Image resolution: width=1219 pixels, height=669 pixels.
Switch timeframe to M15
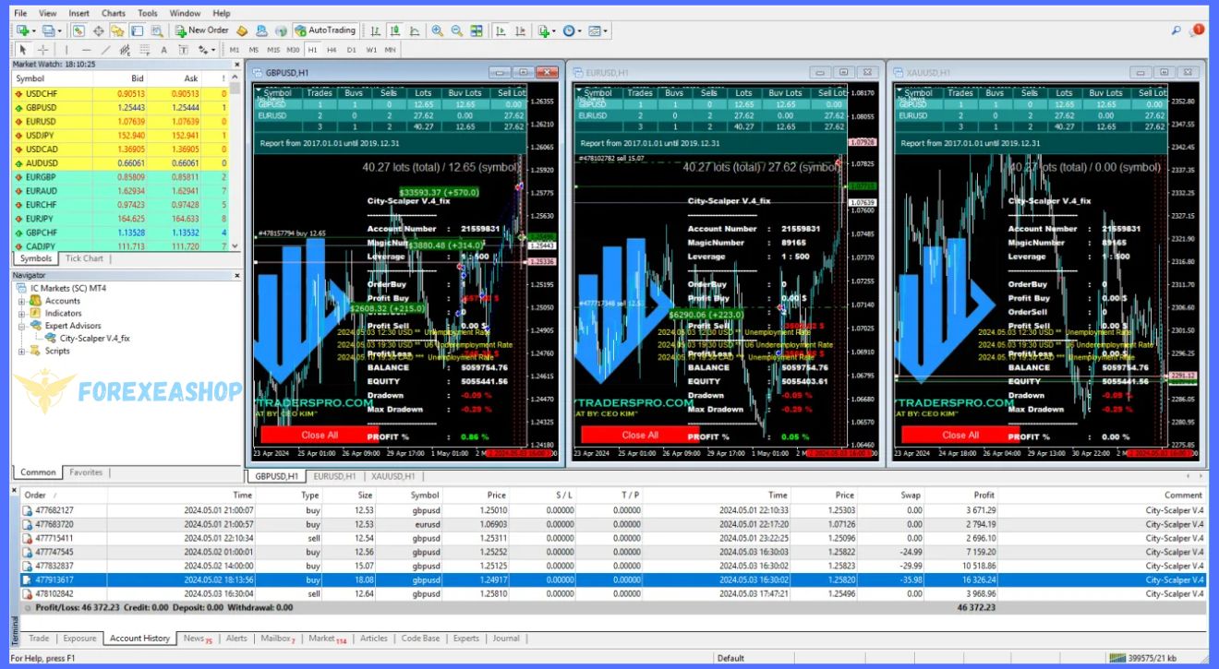[273, 50]
